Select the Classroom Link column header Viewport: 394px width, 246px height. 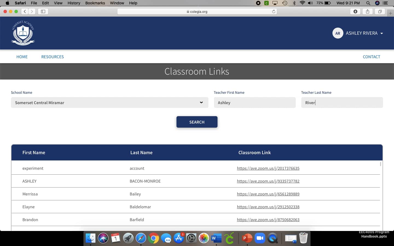coord(254,153)
